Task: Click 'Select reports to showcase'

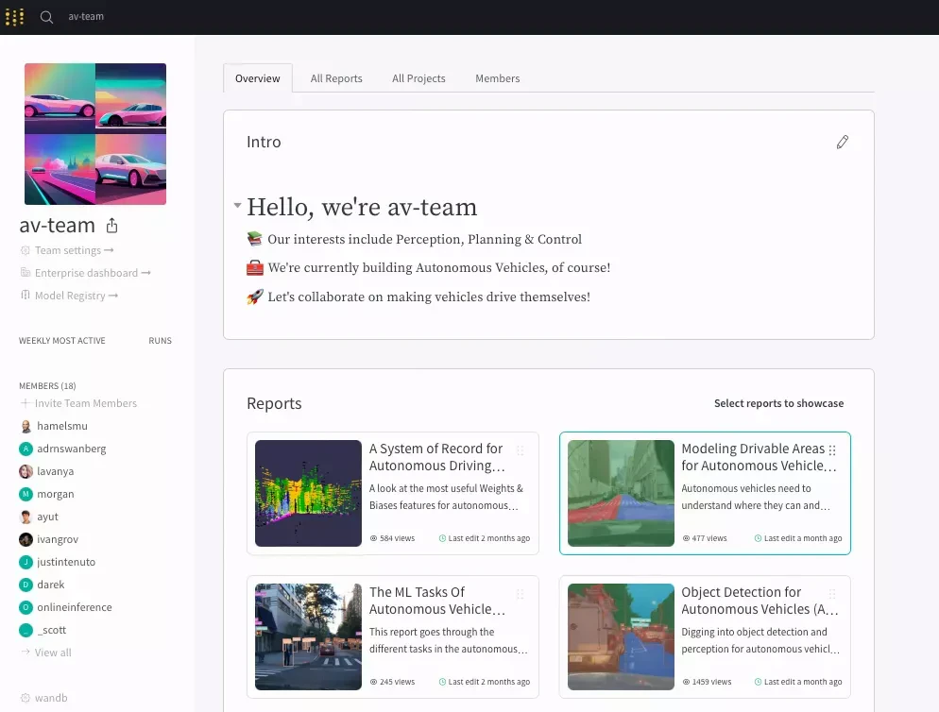Action: (779, 403)
